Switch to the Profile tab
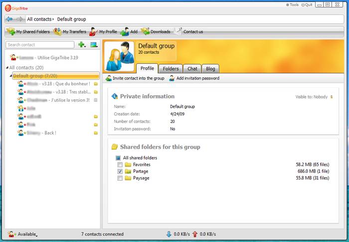 coord(147,68)
